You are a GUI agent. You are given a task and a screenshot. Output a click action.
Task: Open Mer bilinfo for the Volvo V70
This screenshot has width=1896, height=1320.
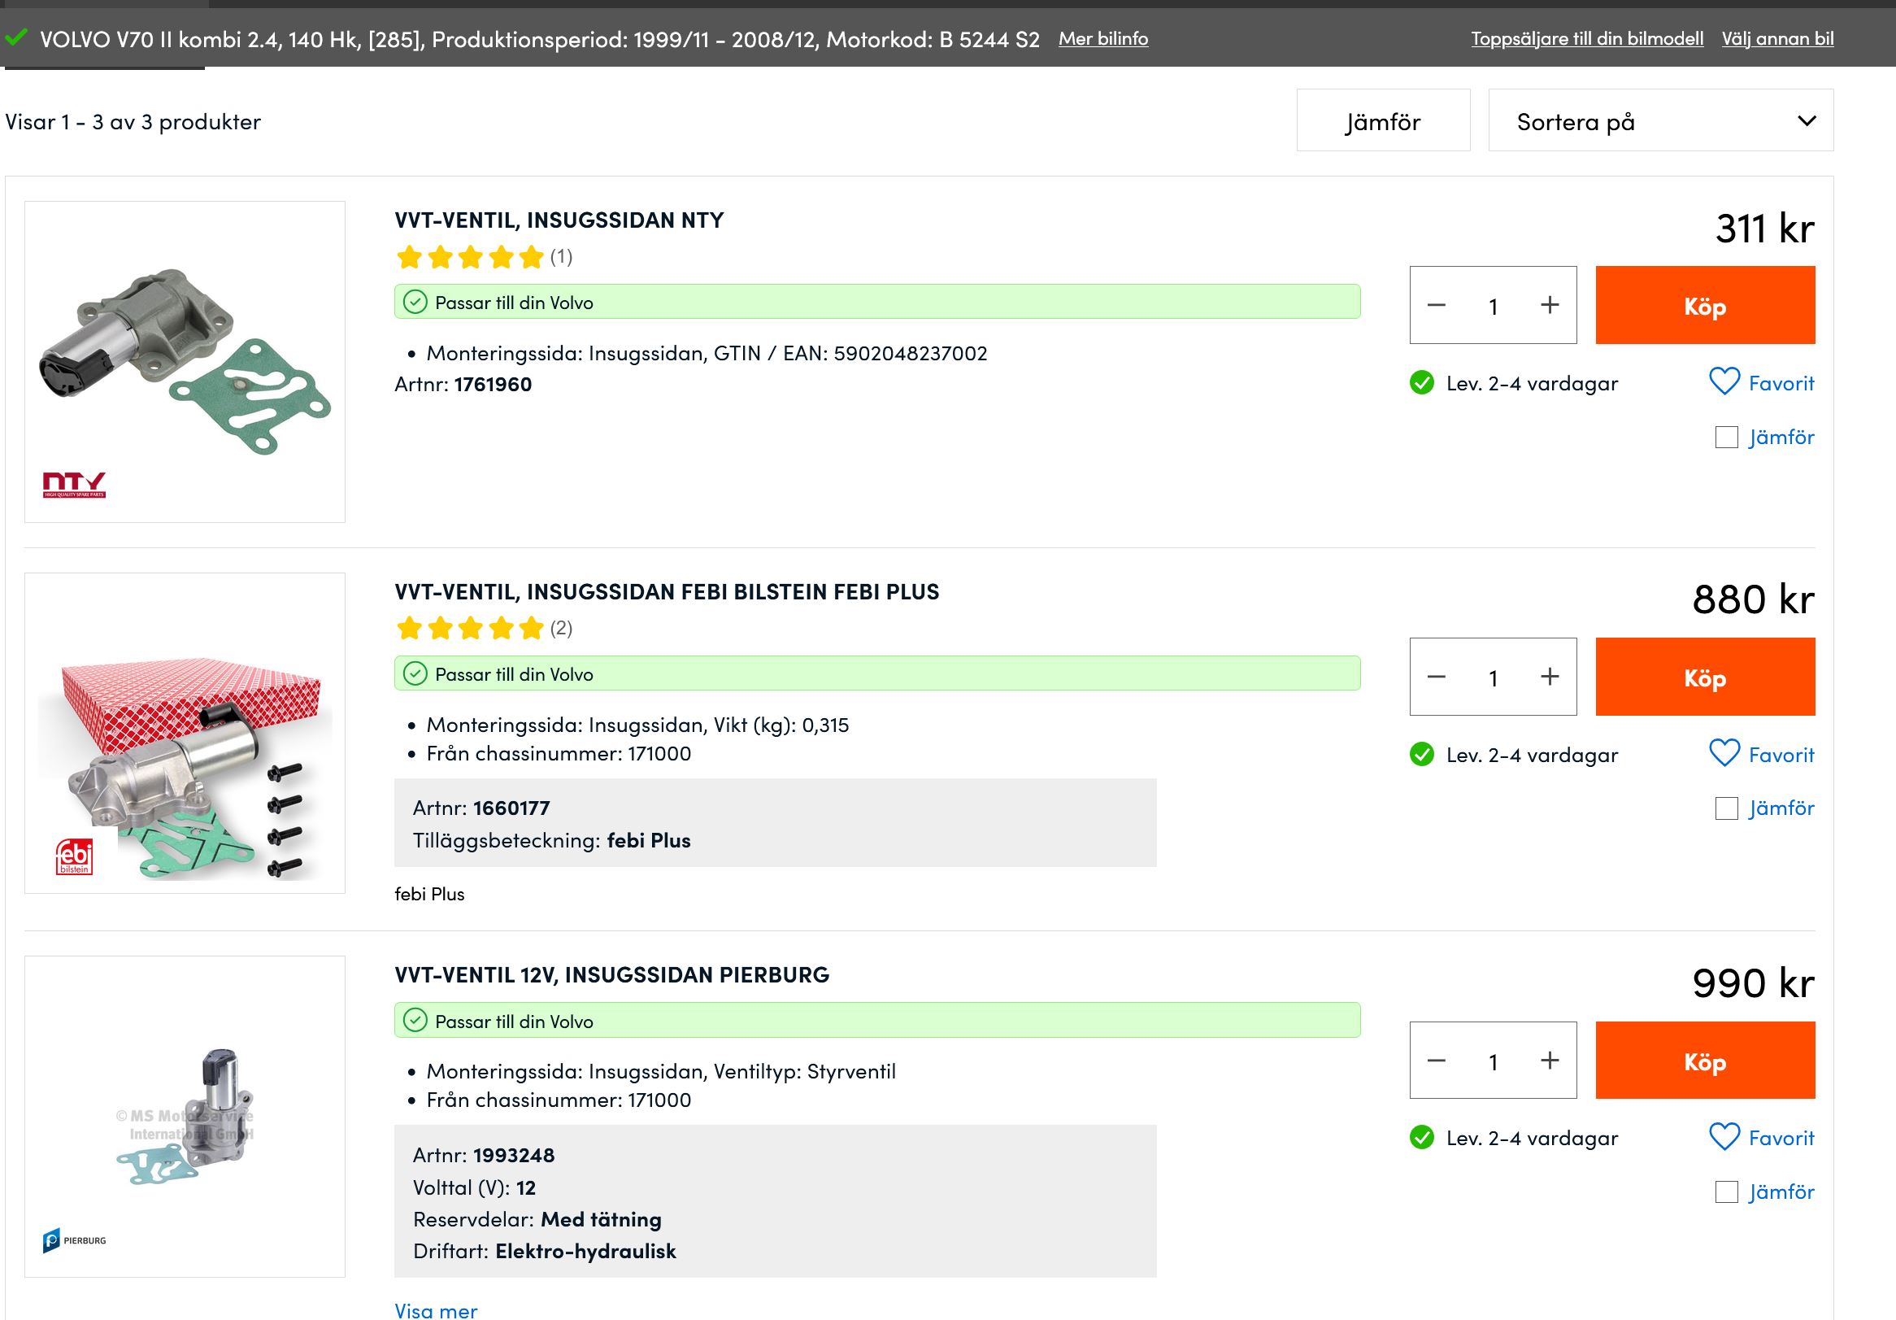pos(1102,38)
